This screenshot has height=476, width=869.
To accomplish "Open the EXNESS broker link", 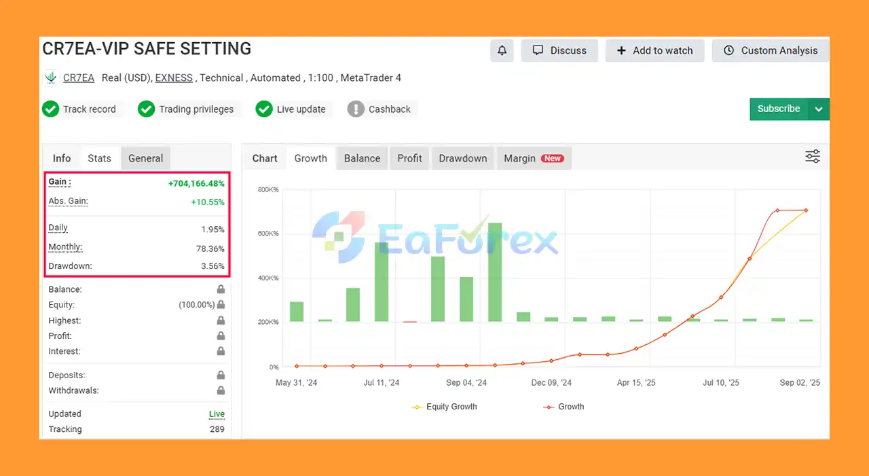I will (174, 78).
